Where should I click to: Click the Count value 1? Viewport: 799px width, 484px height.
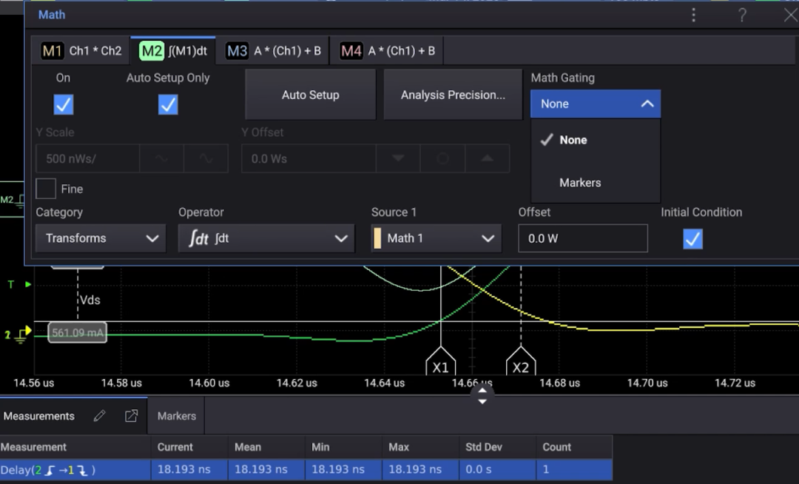pyautogui.click(x=546, y=469)
